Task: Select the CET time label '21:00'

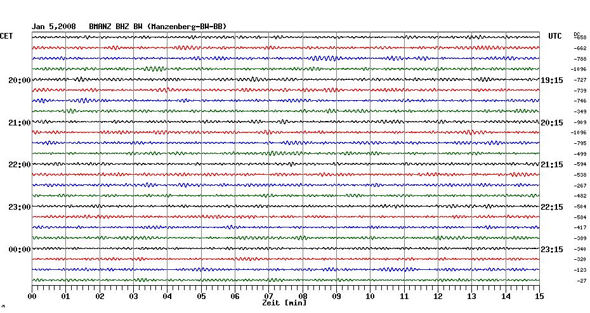Action: [20, 123]
